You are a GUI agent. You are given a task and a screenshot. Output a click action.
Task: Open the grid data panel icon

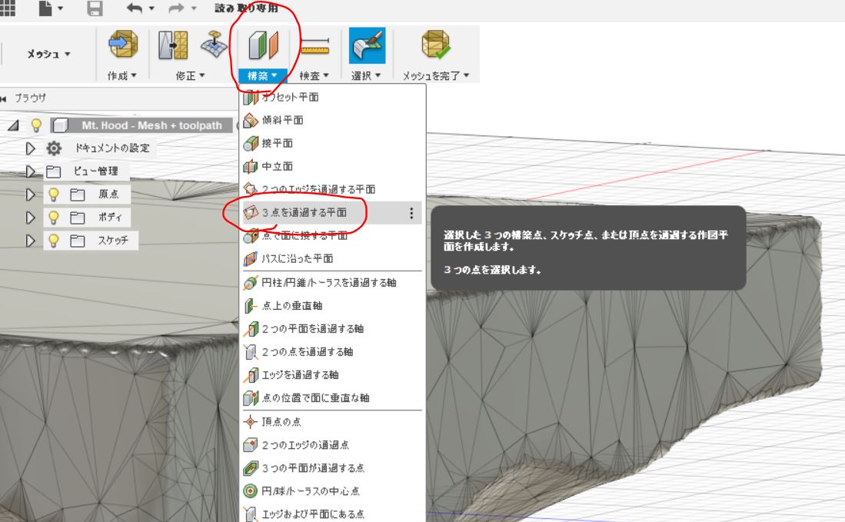coord(7,8)
